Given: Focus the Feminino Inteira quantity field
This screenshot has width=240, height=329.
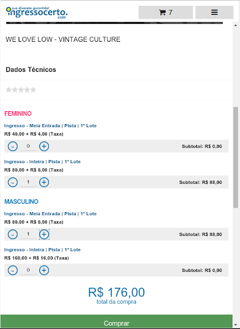Looking at the screenshot, I should (28, 182).
